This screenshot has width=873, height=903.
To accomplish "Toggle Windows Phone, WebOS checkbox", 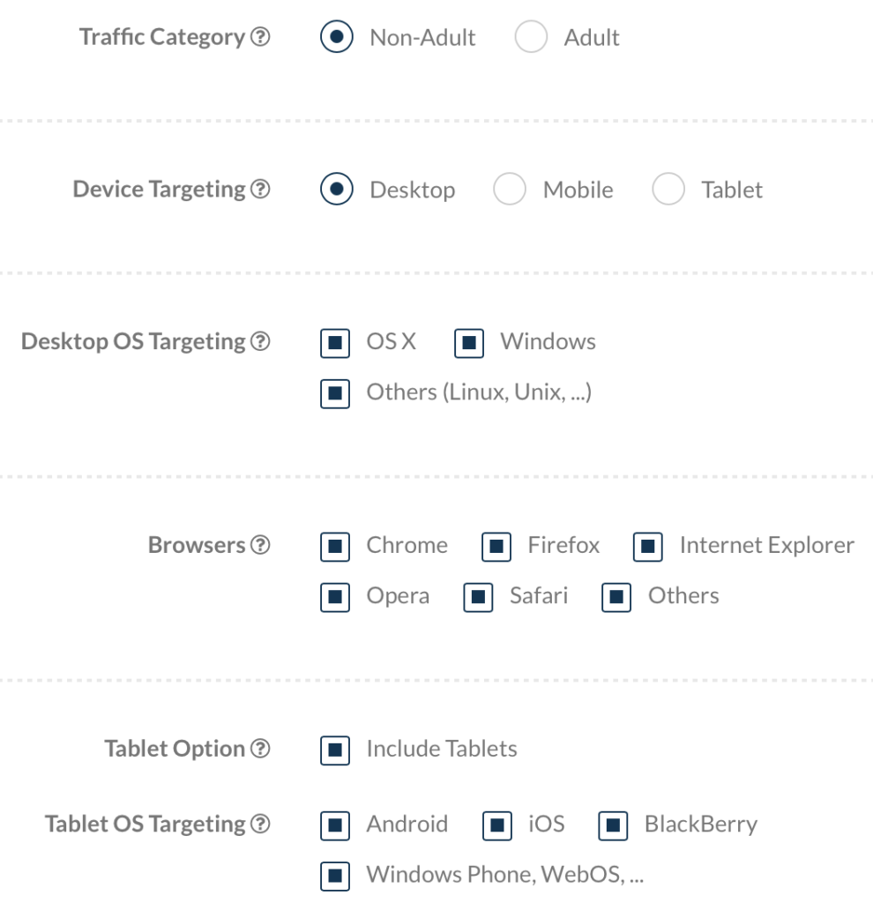I will pyautogui.click(x=335, y=876).
